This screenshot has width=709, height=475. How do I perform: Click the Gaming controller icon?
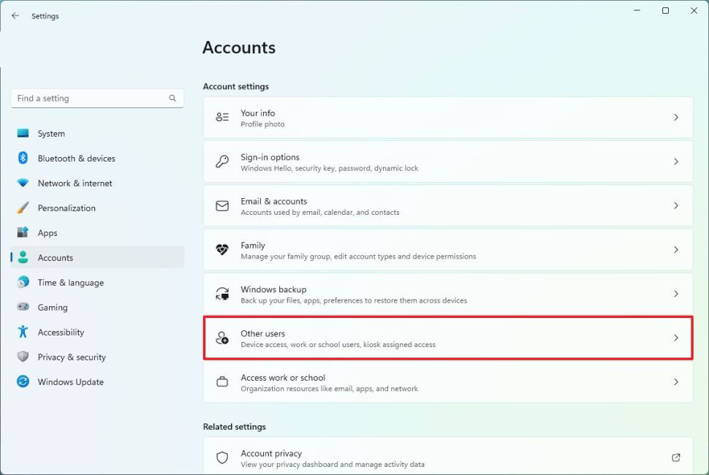click(23, 307)
